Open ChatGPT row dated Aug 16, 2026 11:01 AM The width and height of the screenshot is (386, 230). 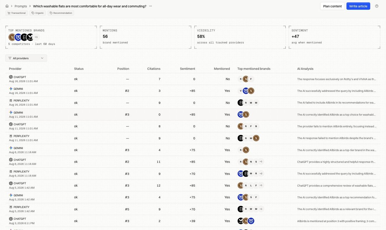click(193, 79)
